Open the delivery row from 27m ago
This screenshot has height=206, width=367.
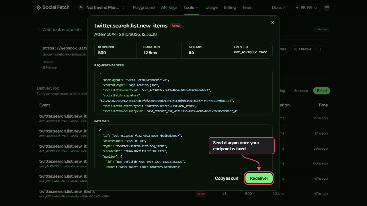tap(183, 118)
